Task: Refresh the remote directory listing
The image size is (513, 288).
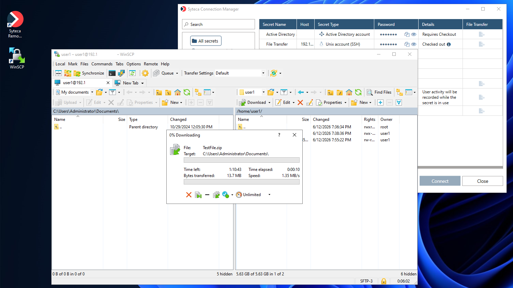Action: (358, 92)
